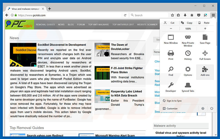This screenshot has width=220, height=139.
Task: Open REMOVAL GUIDES nav item
Action: coord(45,25)
